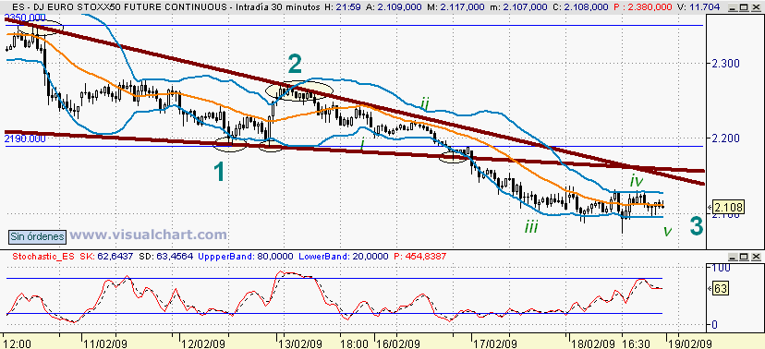The height and width of the screenshot is (349, 765).
Task: Click the LowerBand: 20,0000 parameter
Action: point(343,256)
